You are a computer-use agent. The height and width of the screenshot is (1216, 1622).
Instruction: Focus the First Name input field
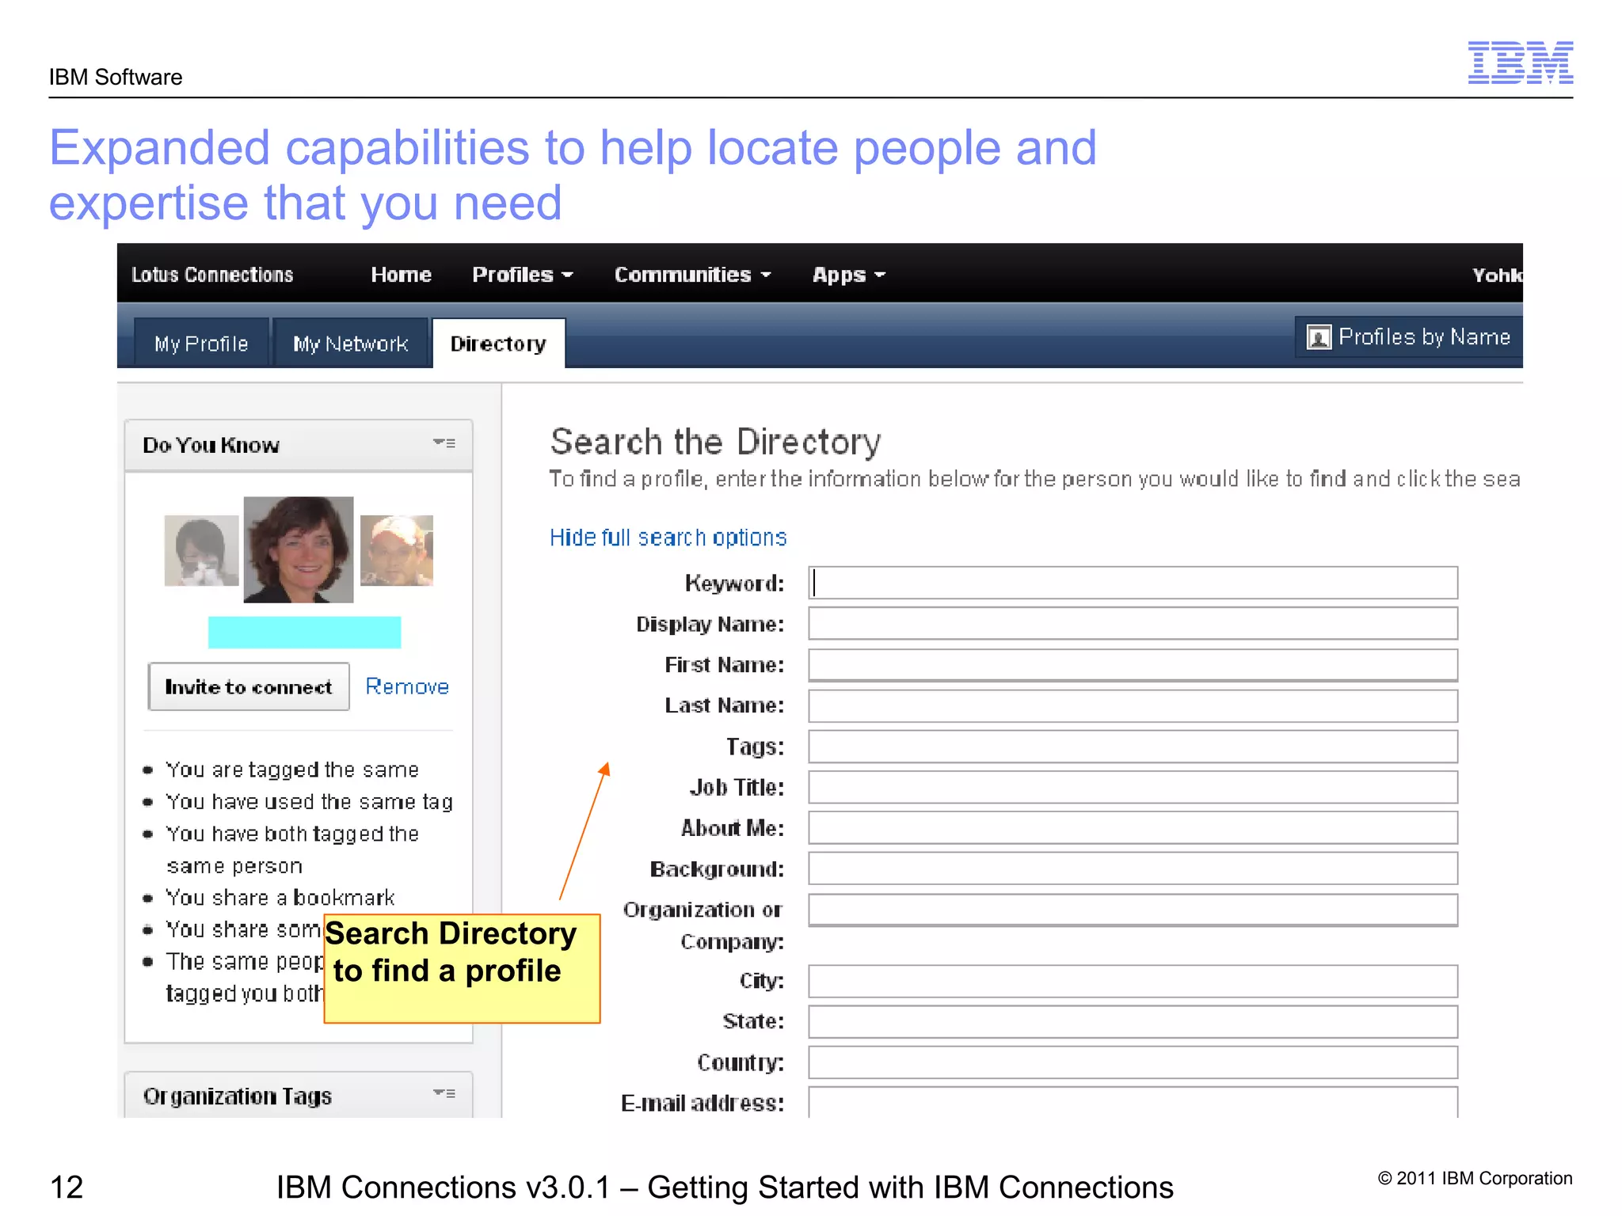(x=1133, y=665)
